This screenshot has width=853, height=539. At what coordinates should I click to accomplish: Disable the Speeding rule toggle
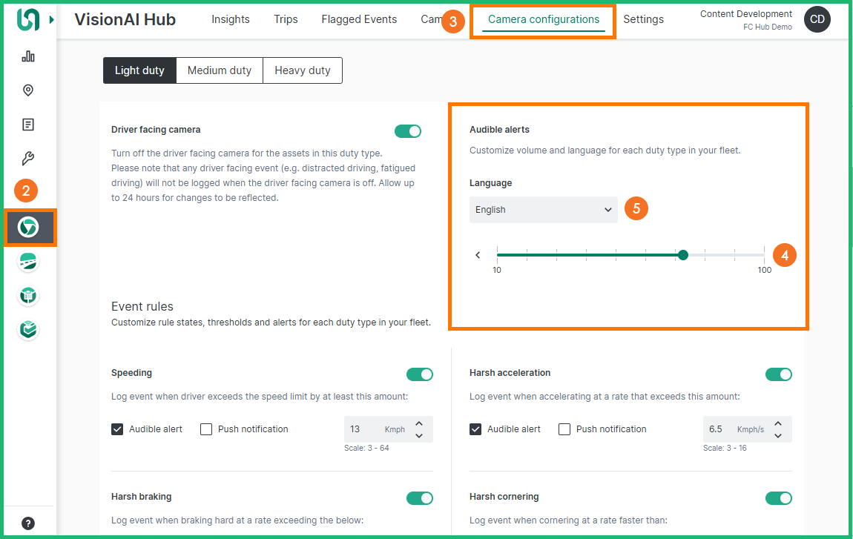point(420,374)
